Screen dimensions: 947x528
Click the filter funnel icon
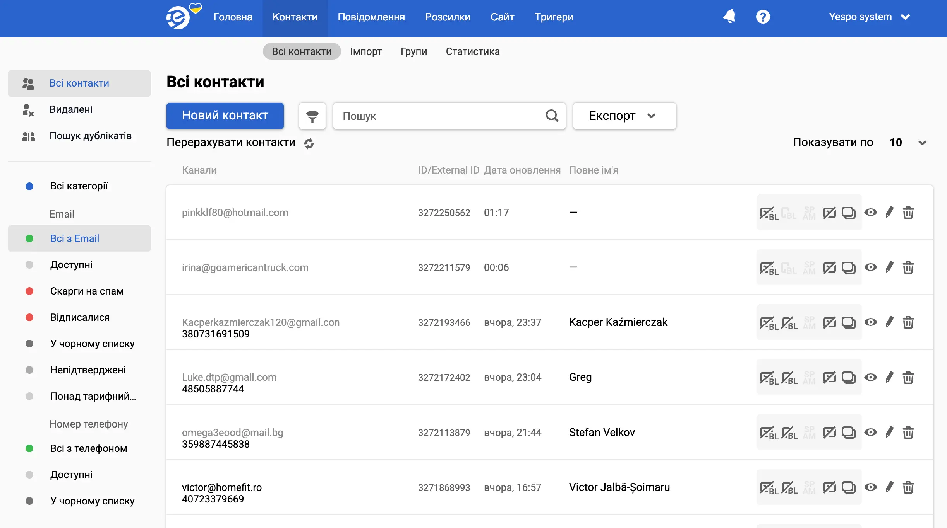(x=312, y=116)
